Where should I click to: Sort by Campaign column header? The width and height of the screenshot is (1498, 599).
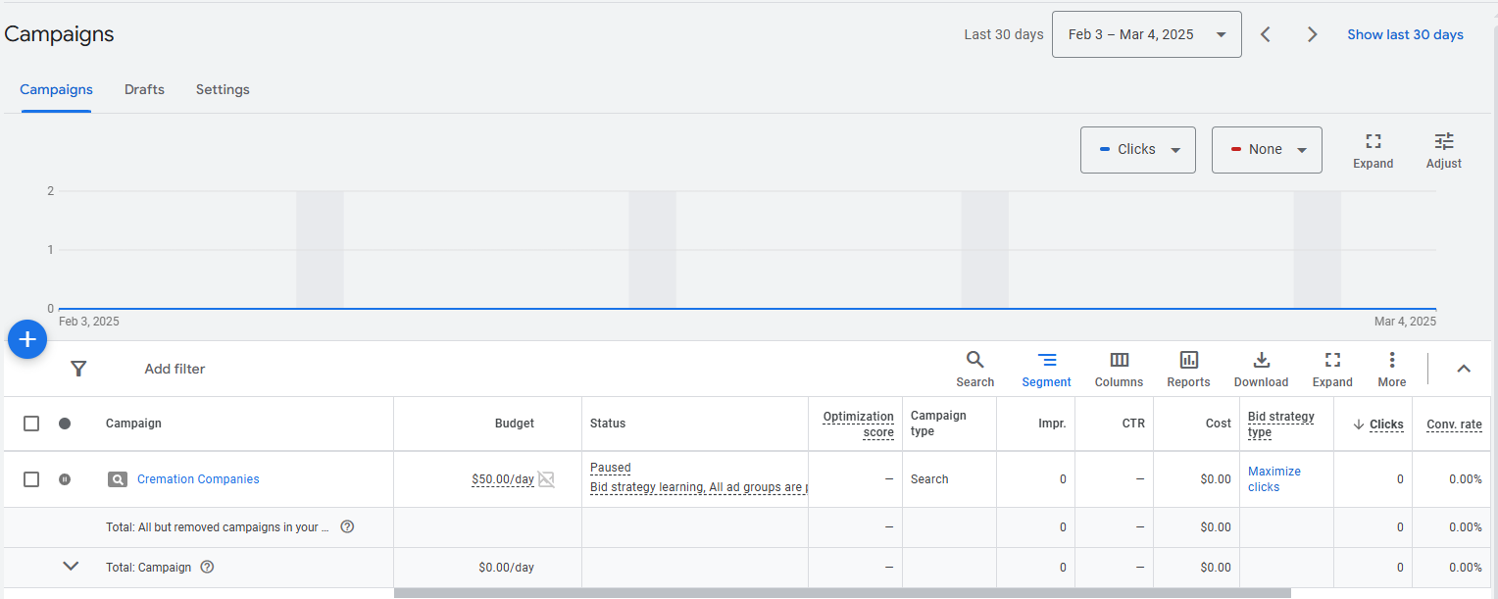point(133,424)
